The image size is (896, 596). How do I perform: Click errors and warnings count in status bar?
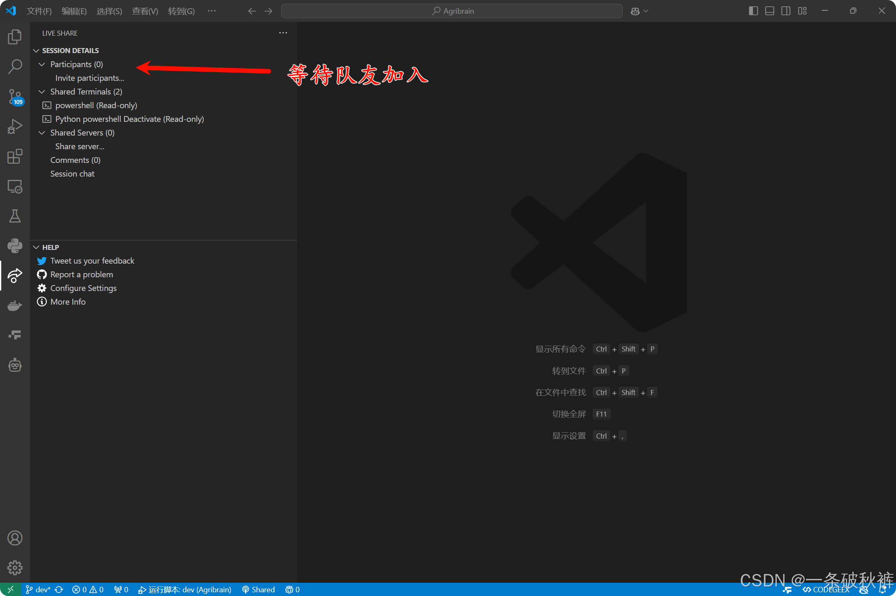coord(88,589)
